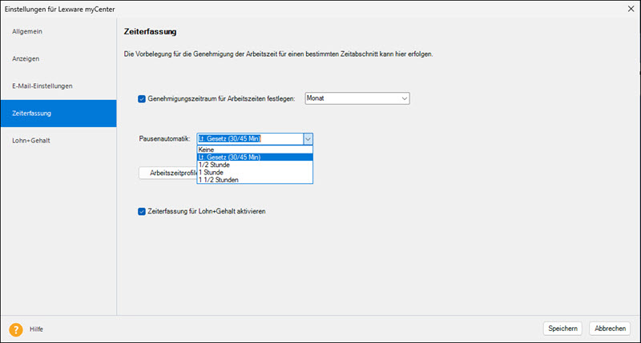Focus the Pausenautomatik field showing Lt. Gesetz
Viewport: 641px width, 343px height.
point(250,139)
